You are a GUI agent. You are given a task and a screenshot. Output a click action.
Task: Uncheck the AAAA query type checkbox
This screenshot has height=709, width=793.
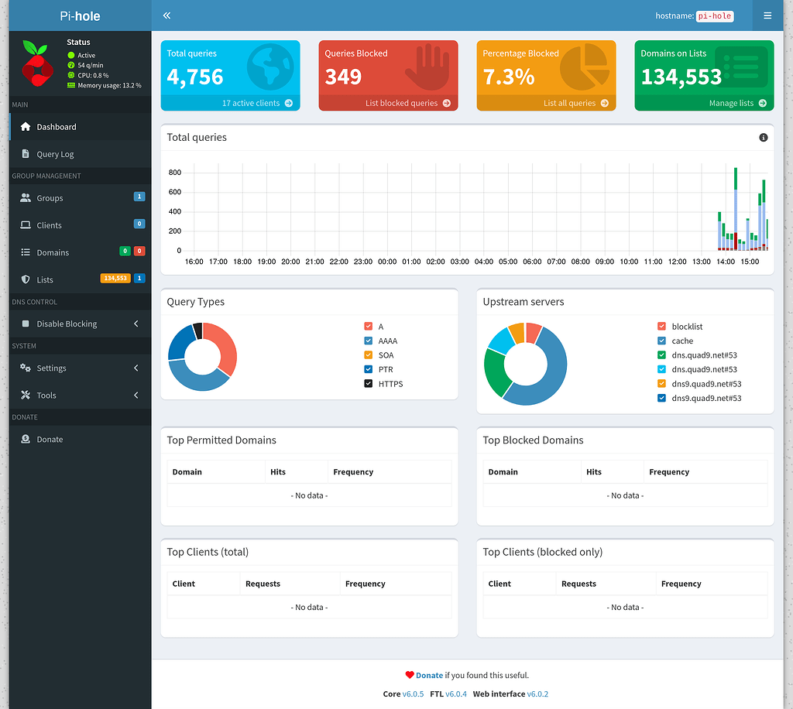[x=369, y=341]
